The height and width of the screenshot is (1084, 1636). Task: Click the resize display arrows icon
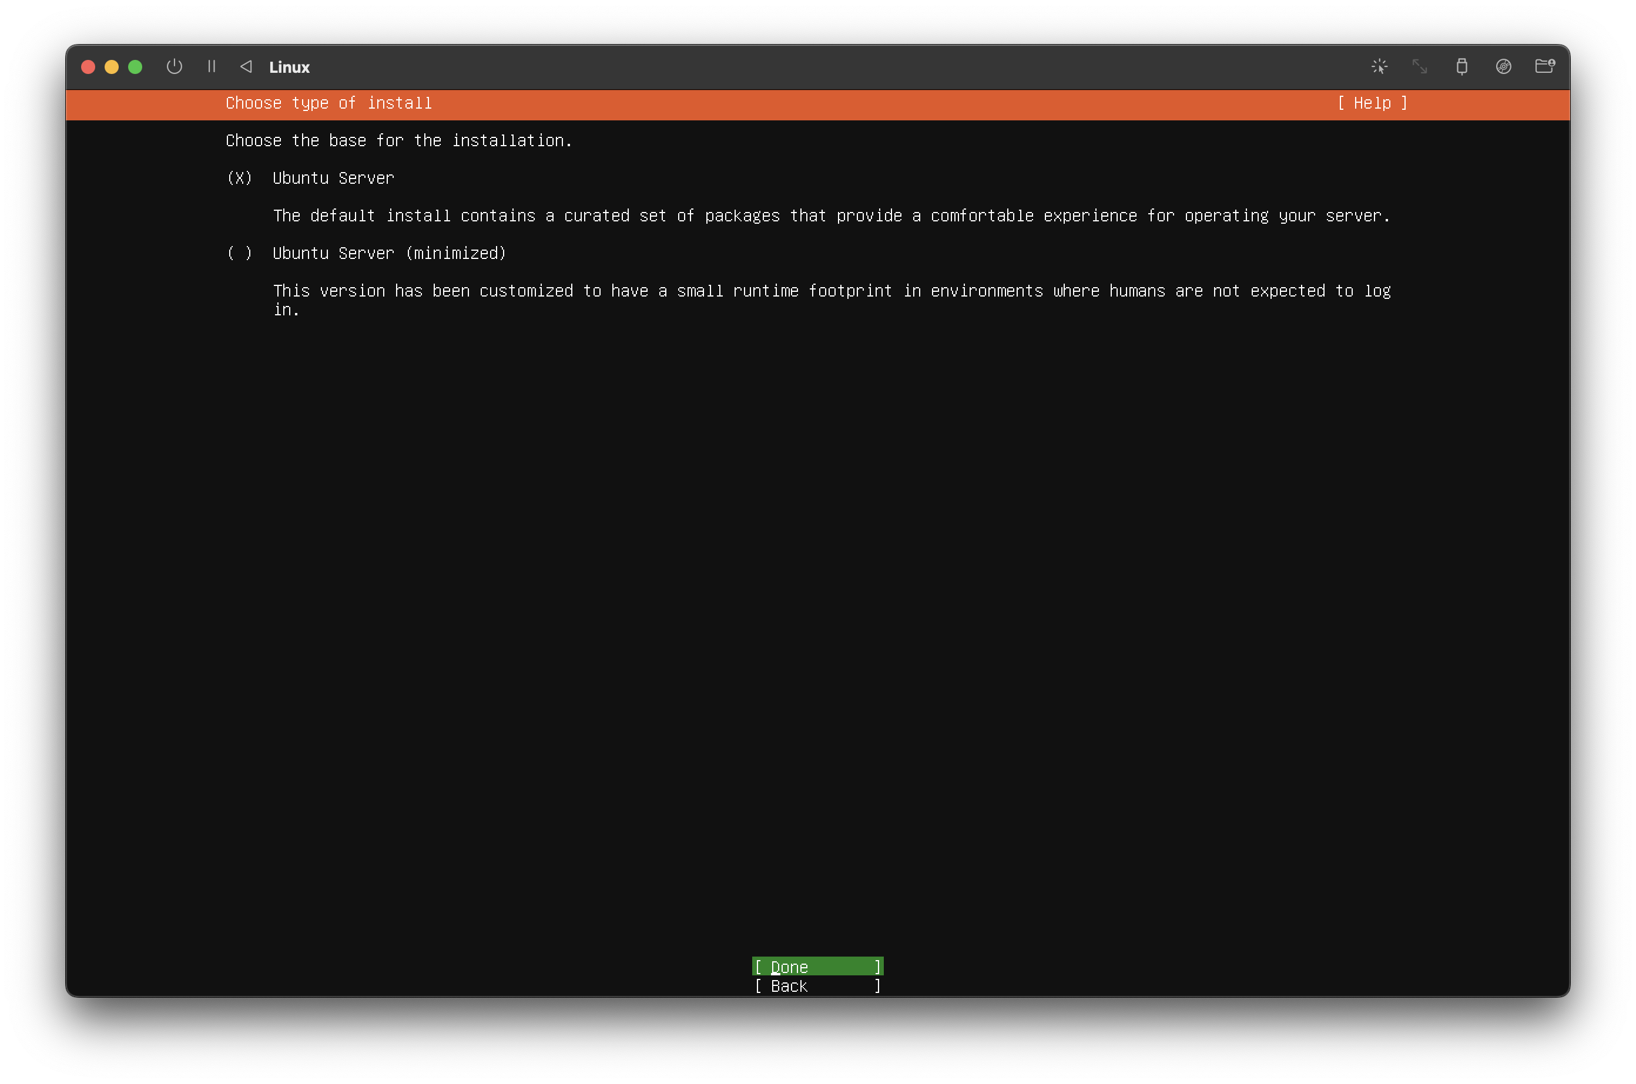(x=1420, y=66)
